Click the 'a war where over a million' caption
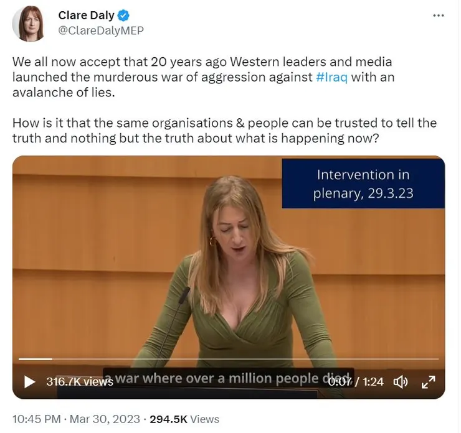 [228, 378]
